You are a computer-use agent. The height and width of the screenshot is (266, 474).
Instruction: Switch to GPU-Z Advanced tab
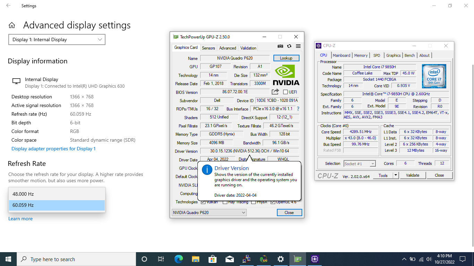(x=228, y=48)
